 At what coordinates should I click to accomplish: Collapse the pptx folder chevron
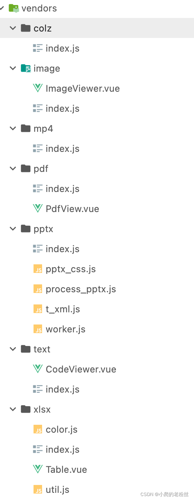[x=13, y=229]
